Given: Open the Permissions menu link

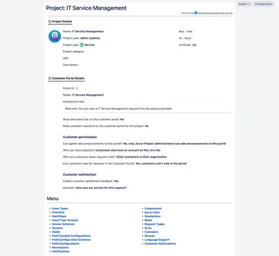Looking at the screenshot, I should 60,248.
